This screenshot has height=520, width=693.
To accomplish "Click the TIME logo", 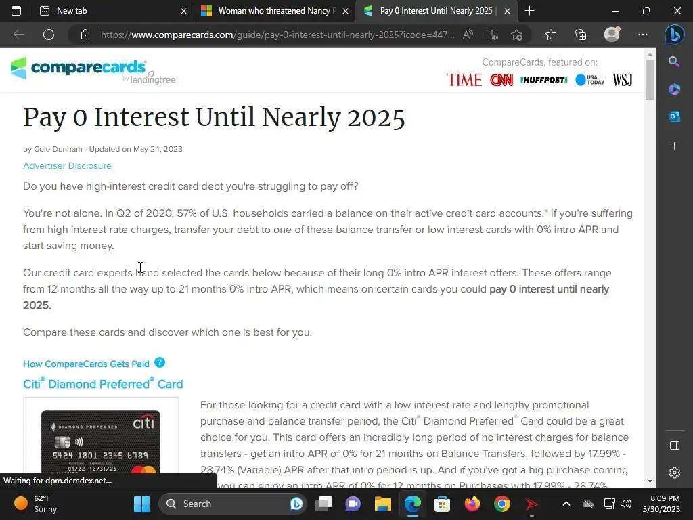I will pos(464,80).
